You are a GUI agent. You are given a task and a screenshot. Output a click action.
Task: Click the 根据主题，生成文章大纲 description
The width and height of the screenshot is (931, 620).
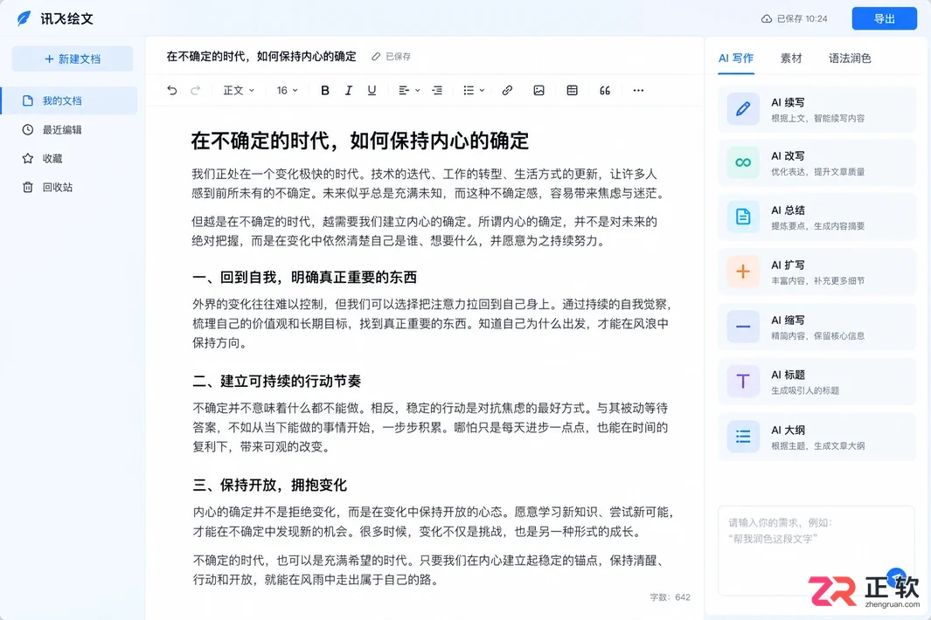[817, 445]
